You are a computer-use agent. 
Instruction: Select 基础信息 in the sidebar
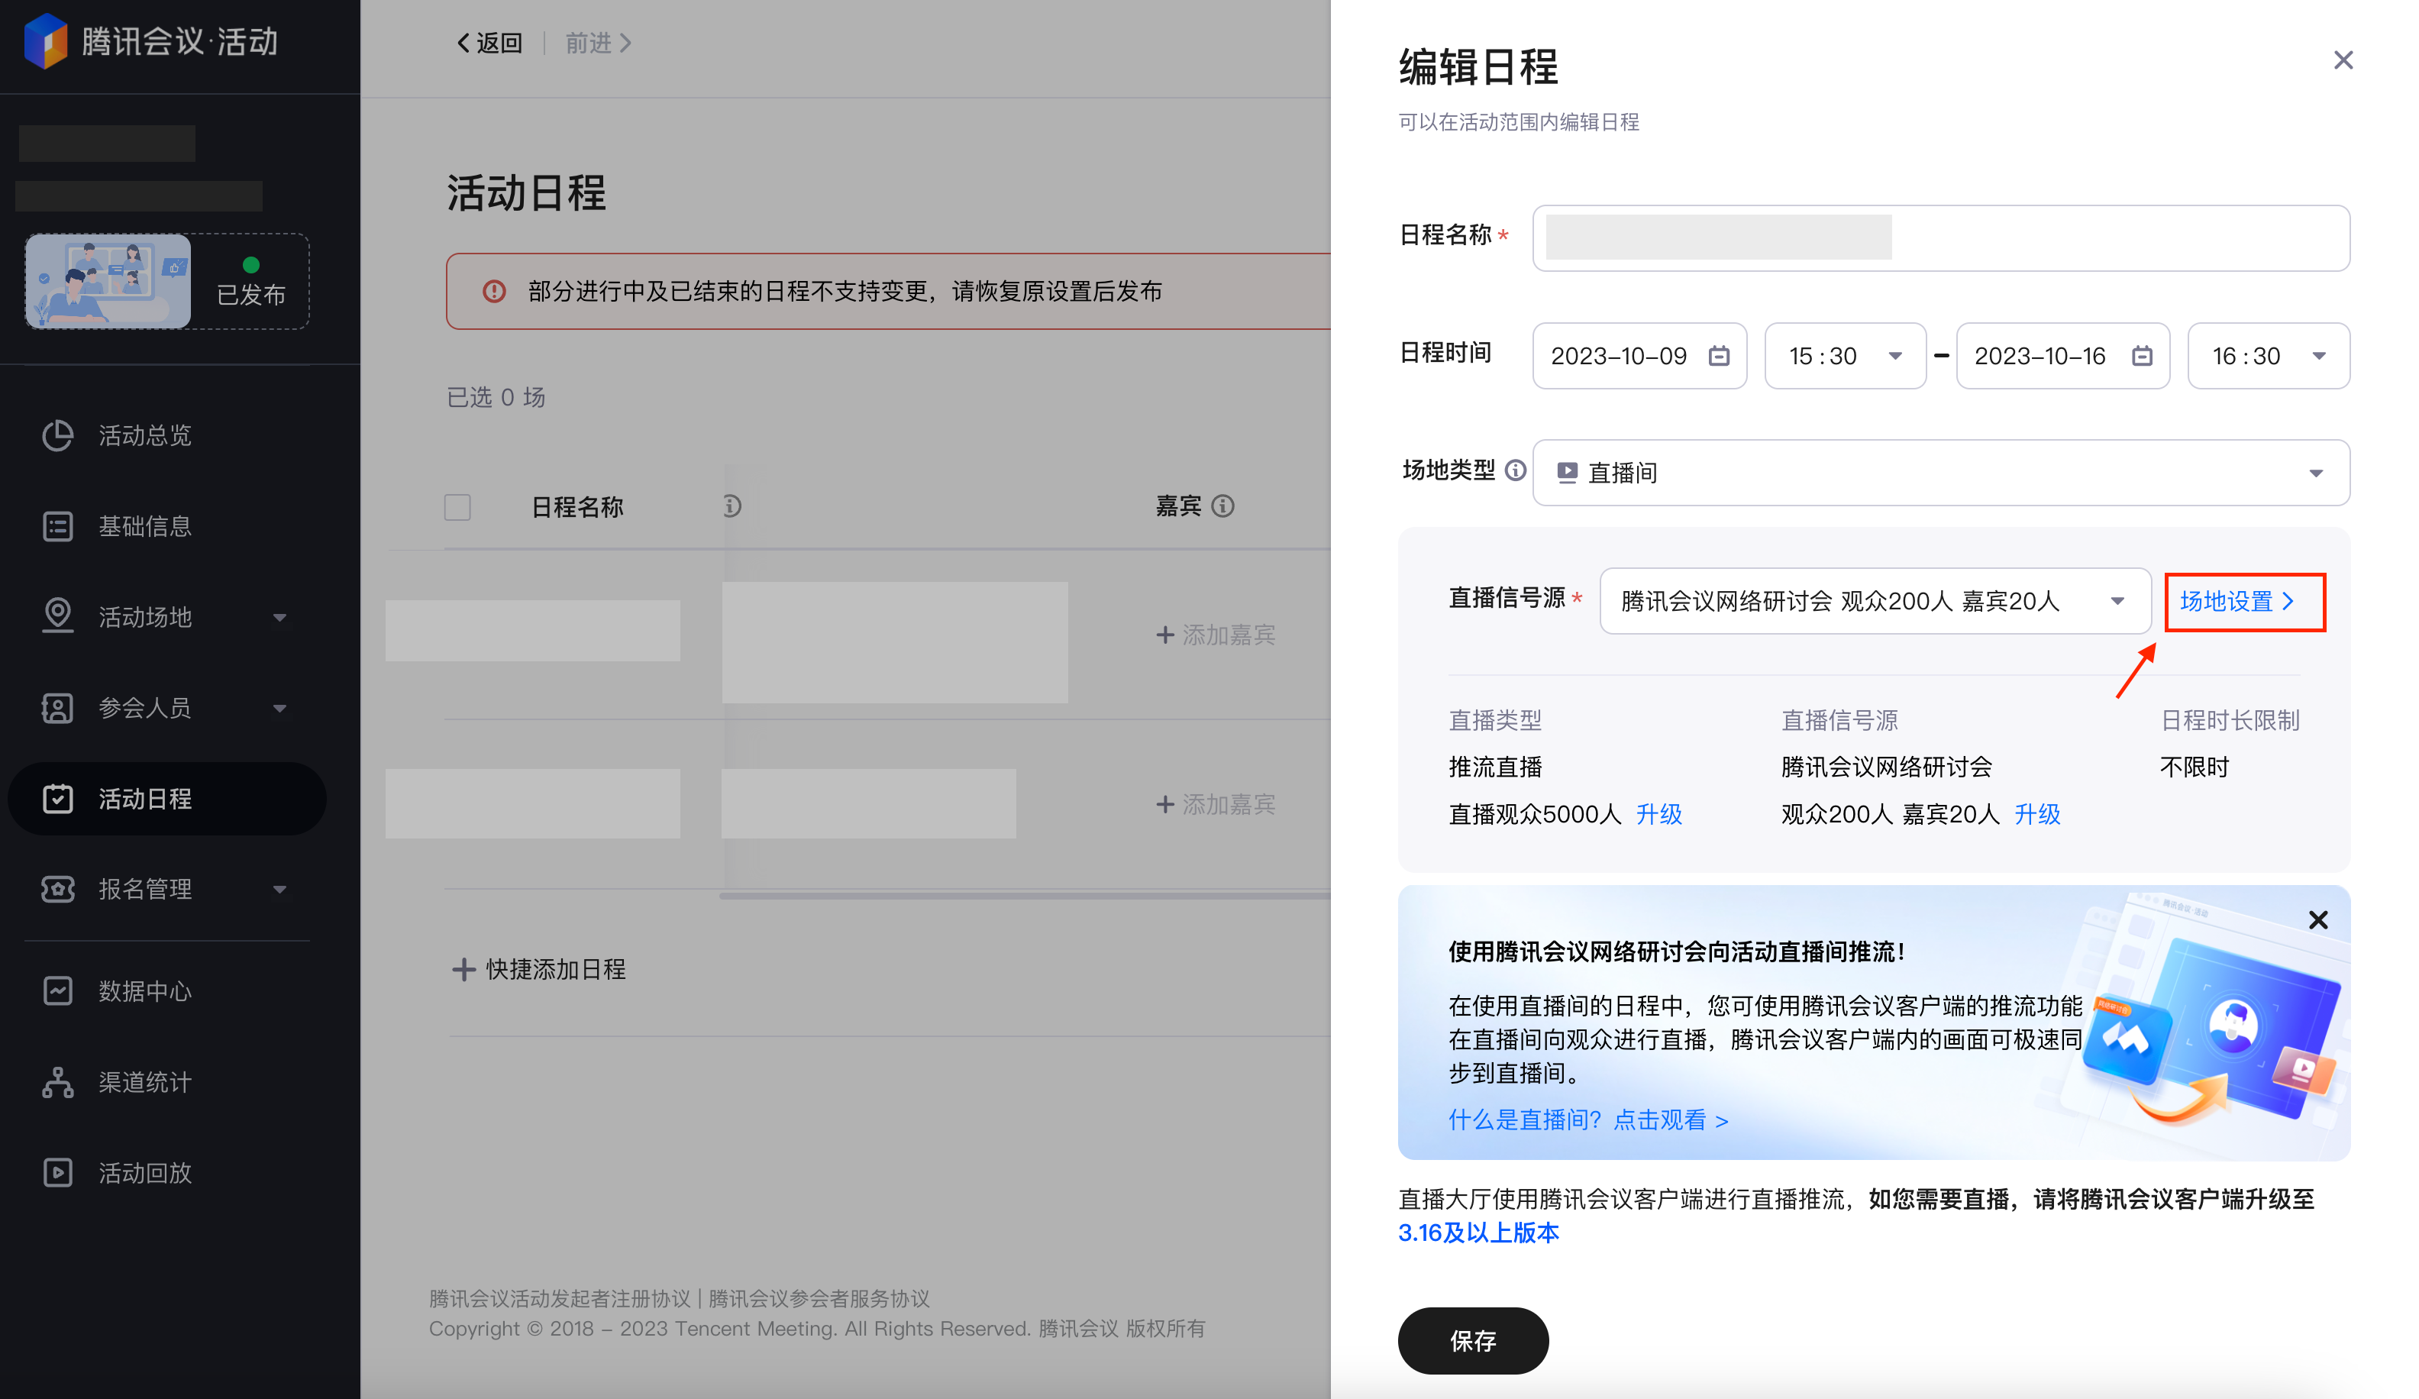[x=144, y=526]
